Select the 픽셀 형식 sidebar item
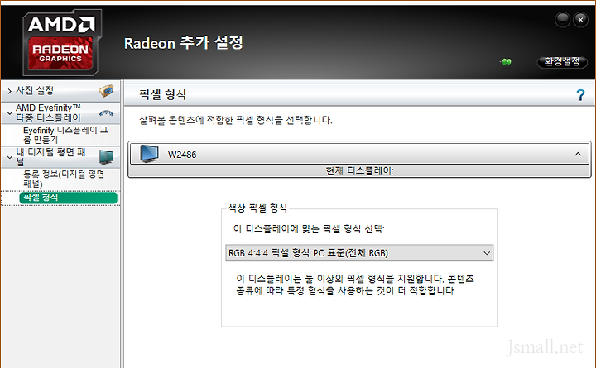Viewport: 596px width, 368px height. 68,198
